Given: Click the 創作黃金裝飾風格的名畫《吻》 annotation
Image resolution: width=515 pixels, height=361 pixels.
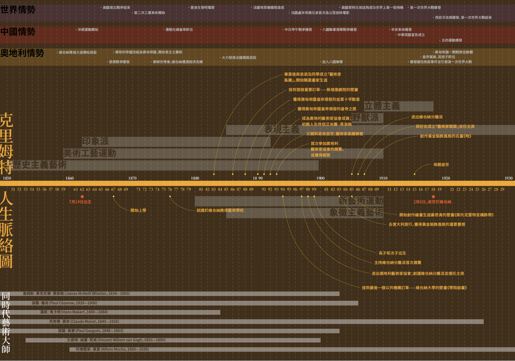Looking at the screenshot, I should [x=445, y=136].
